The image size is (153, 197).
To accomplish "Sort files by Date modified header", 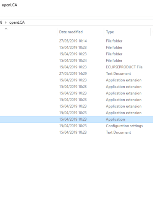I will click(71, 32).
